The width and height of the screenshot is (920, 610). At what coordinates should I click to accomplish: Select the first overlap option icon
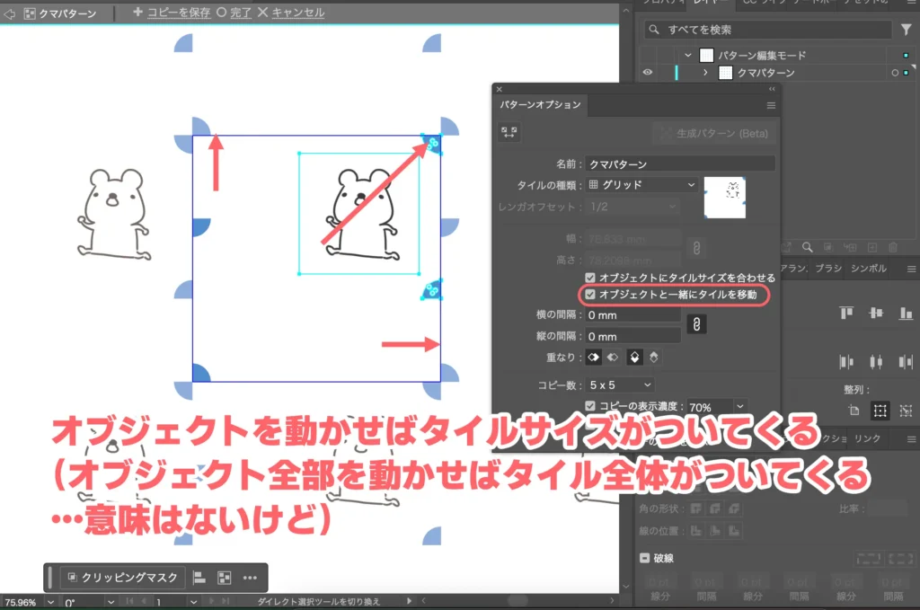coord(593,358)
